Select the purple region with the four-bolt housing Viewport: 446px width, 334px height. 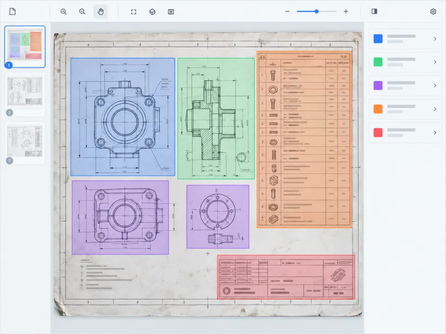[x=120, y=218]
